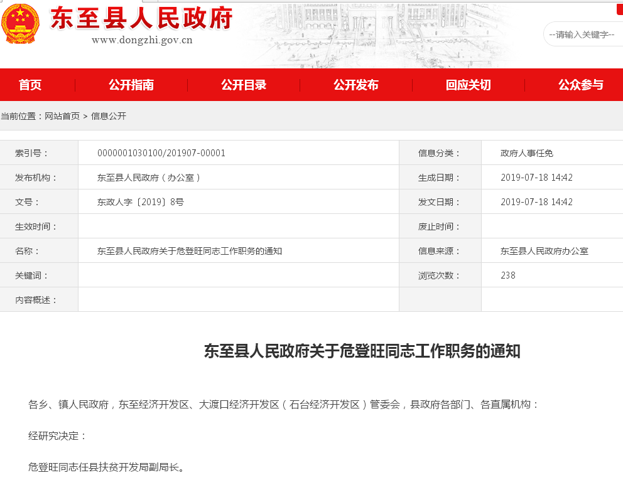The image size is (623, 485).
Task: Click the line 危登旺同志任县扶贫开发局副局长
Action: tap(107, 467)
